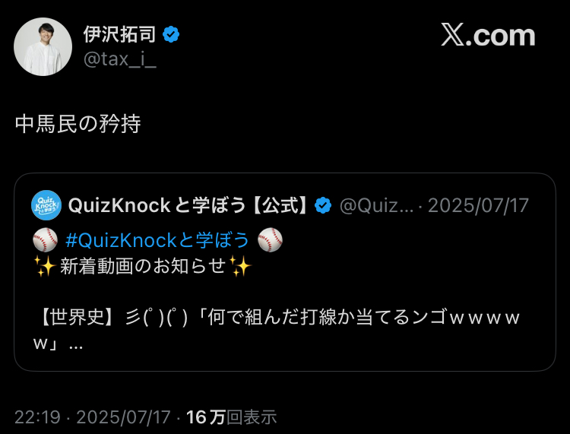The image size is (570, 434).
Task: Click the 16万回表示 view count
Action: point(232,417)
